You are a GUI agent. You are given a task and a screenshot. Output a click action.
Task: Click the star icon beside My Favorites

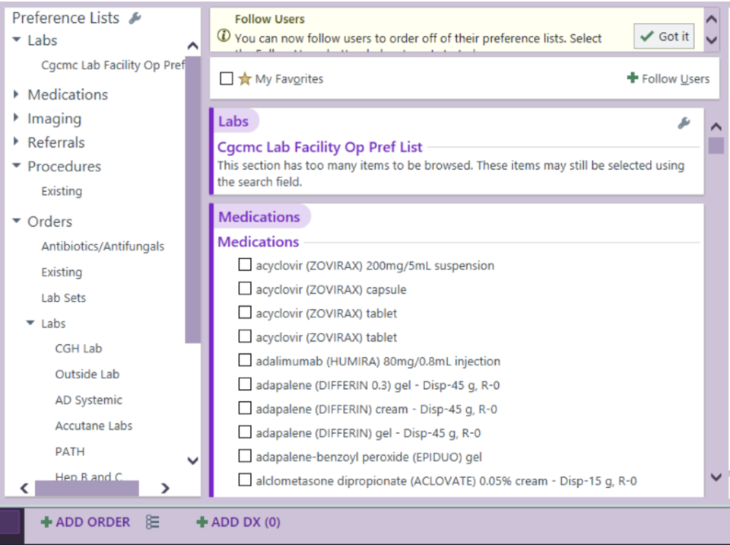pos(245,79)
